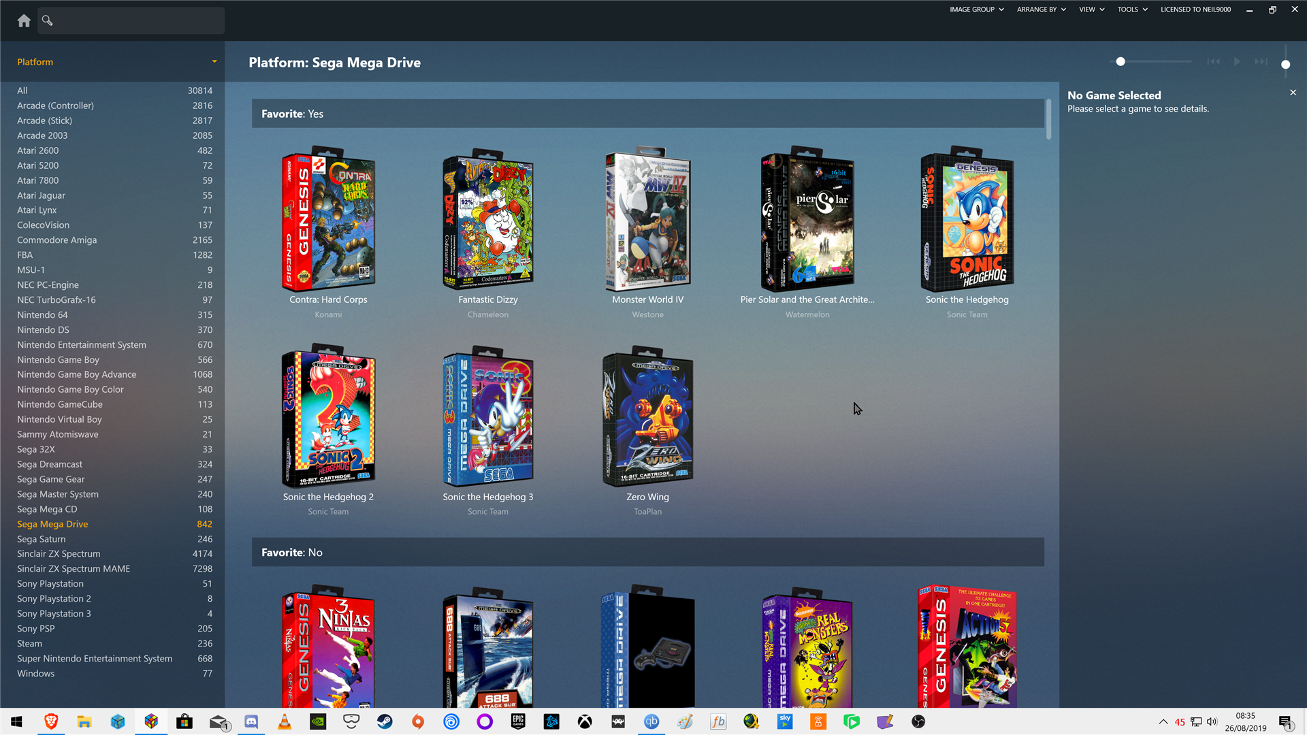Expand the Platform filter dropdown

coord(214,62)
